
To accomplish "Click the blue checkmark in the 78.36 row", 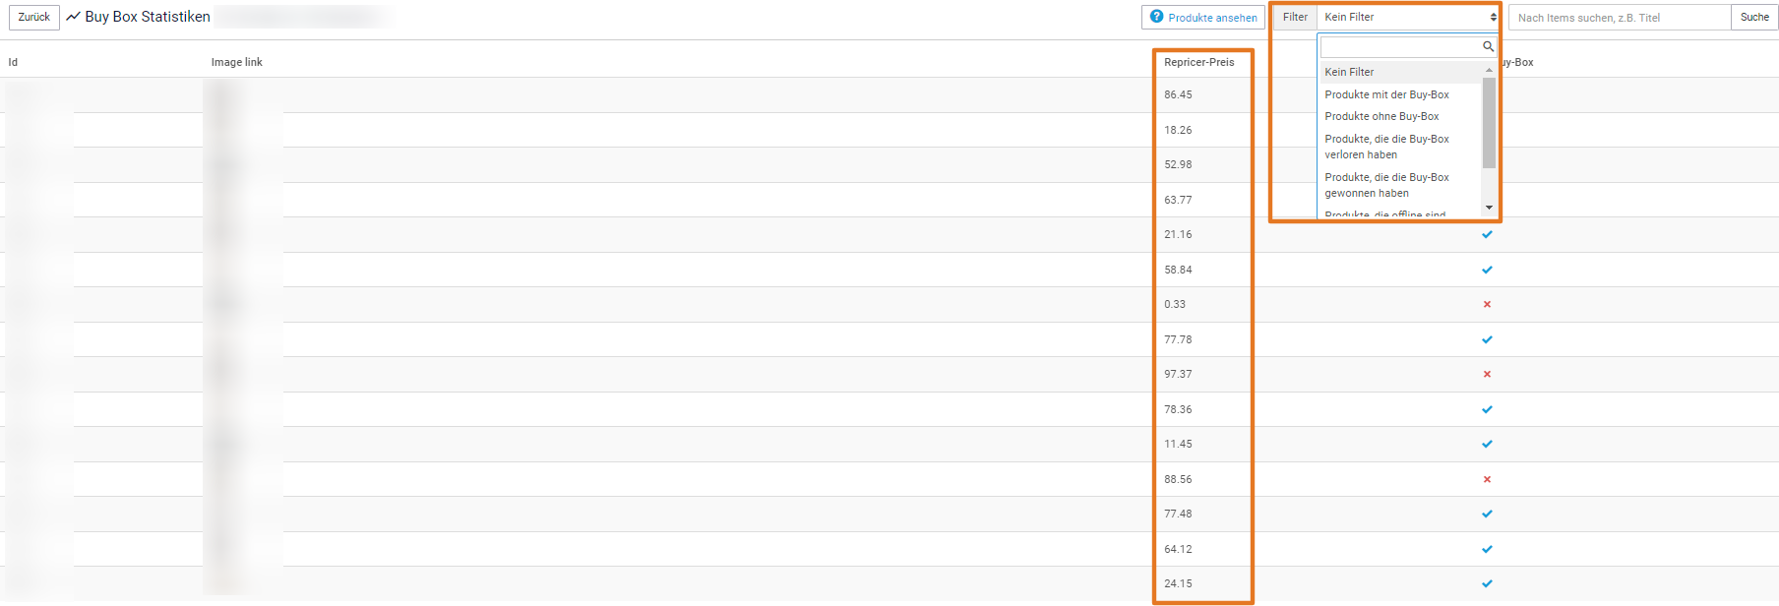I will click(x=1487, y=409).
